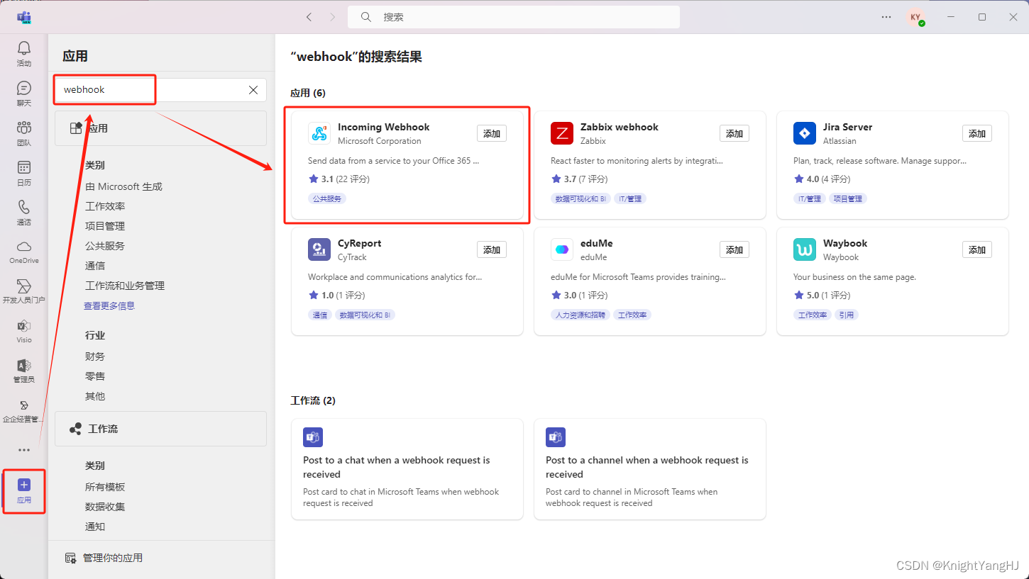This screenshot has height=579, width=1029.
Task: Select 通知 workflow category
Action: (x=95, y=527)
